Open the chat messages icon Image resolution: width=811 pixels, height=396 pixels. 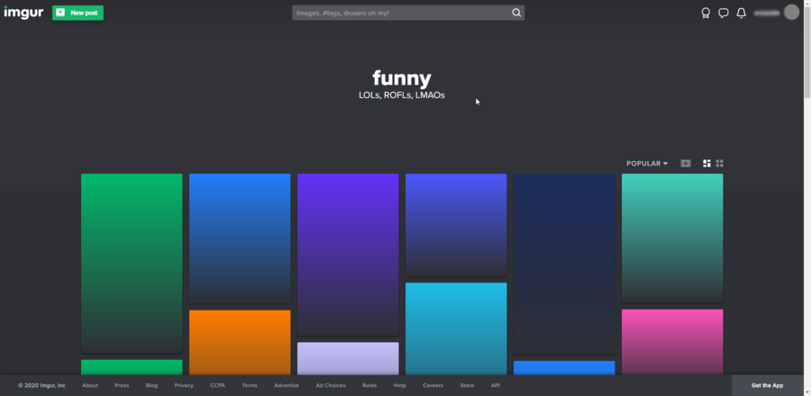coord(724,13)
